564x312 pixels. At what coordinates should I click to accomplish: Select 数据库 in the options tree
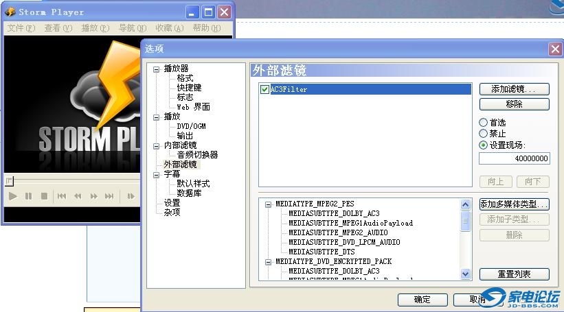point(189,193)
